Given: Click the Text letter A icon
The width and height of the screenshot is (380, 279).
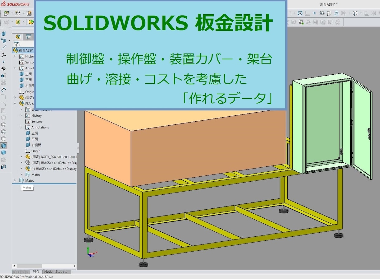Looking at the screenshot, I should pyautogui.click(x=337, y=13).
